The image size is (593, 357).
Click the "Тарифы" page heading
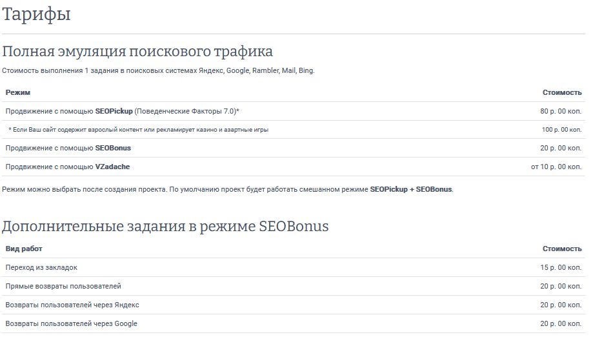pyautogui.click(x=36, y=15)
